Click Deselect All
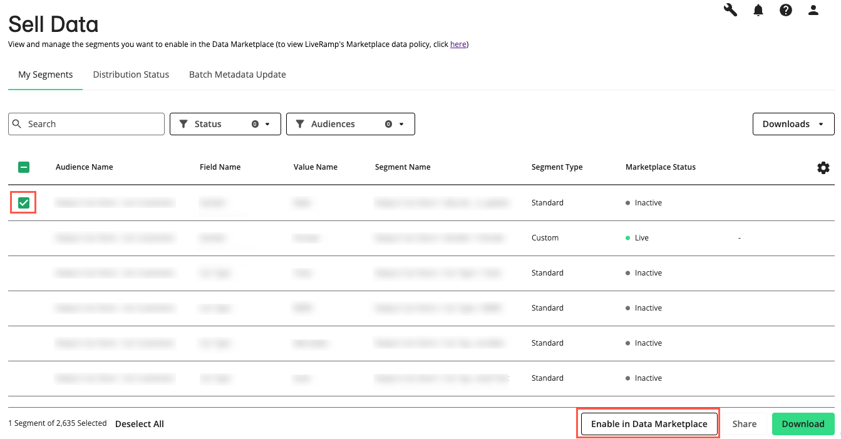The width and height of the screenshot is (841, 439). [x=140, y=424]
